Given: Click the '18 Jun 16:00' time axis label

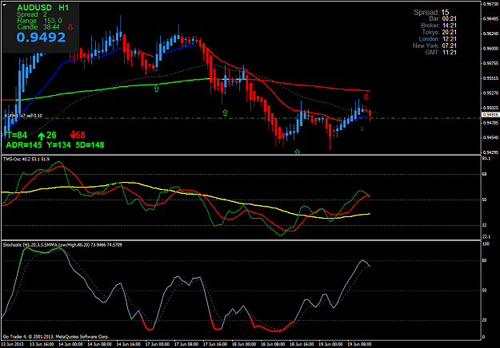Looking at the screenshot, I should [x=302, y=345].
